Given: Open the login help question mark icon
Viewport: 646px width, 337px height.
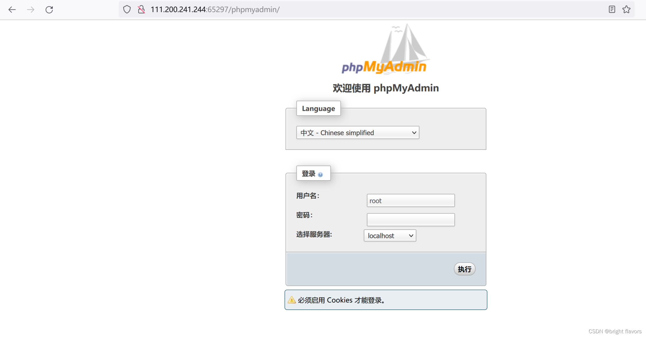Looking at the screenshot, I should click(x=320, y=175).
